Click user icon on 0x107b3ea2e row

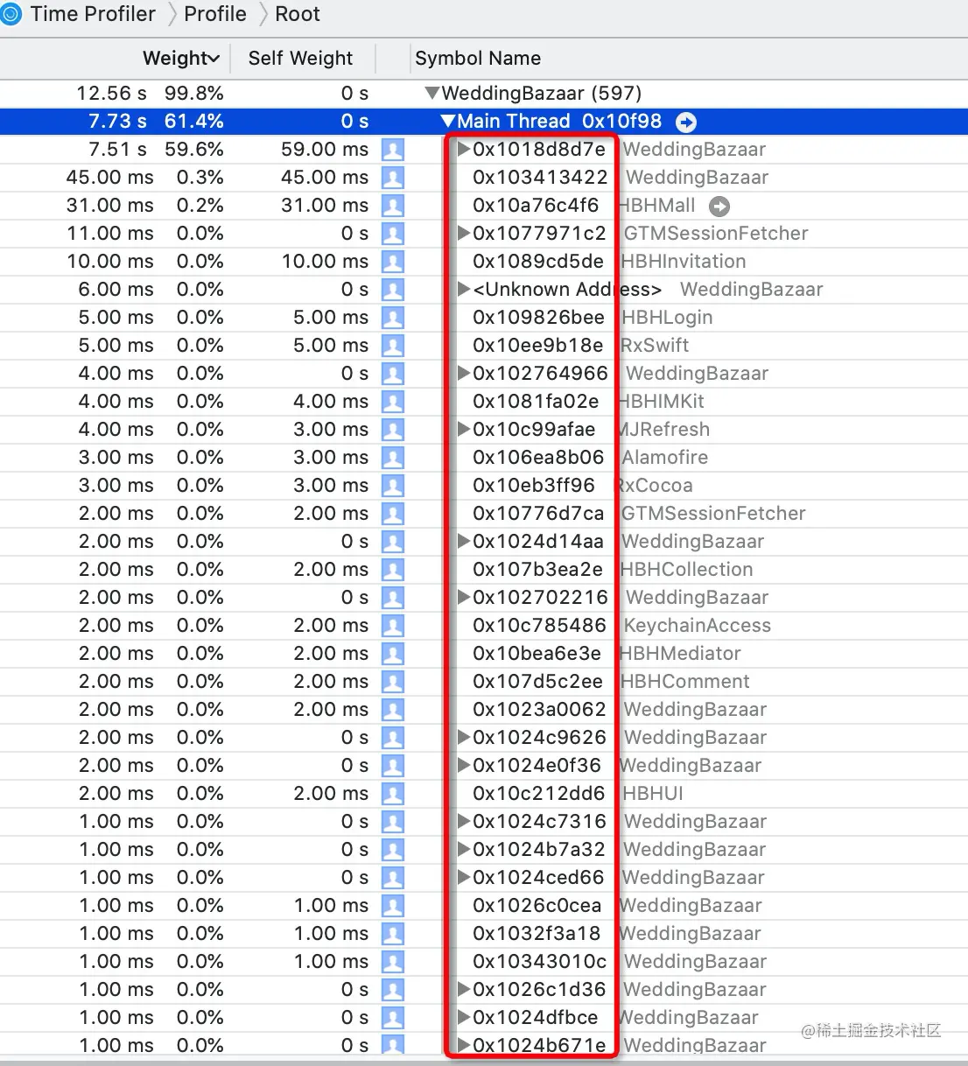tap(394, 570)
